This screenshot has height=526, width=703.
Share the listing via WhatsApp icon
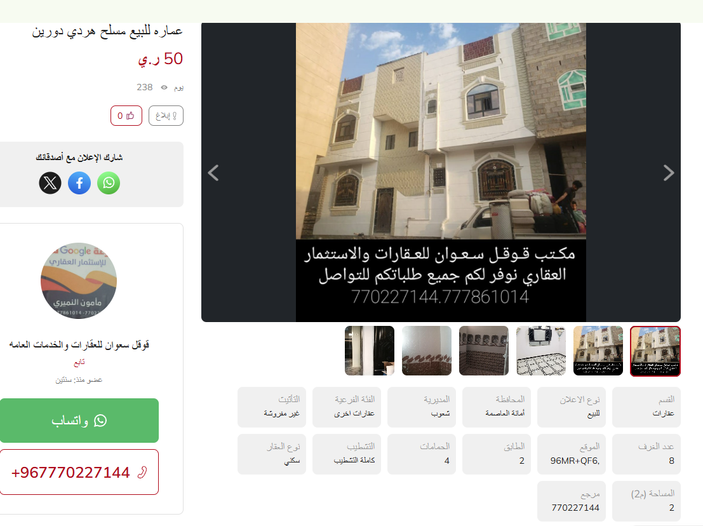pyautogui.click(x=109, y=183)
